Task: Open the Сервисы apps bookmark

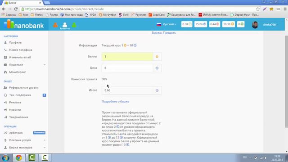Action: point(9,15)
